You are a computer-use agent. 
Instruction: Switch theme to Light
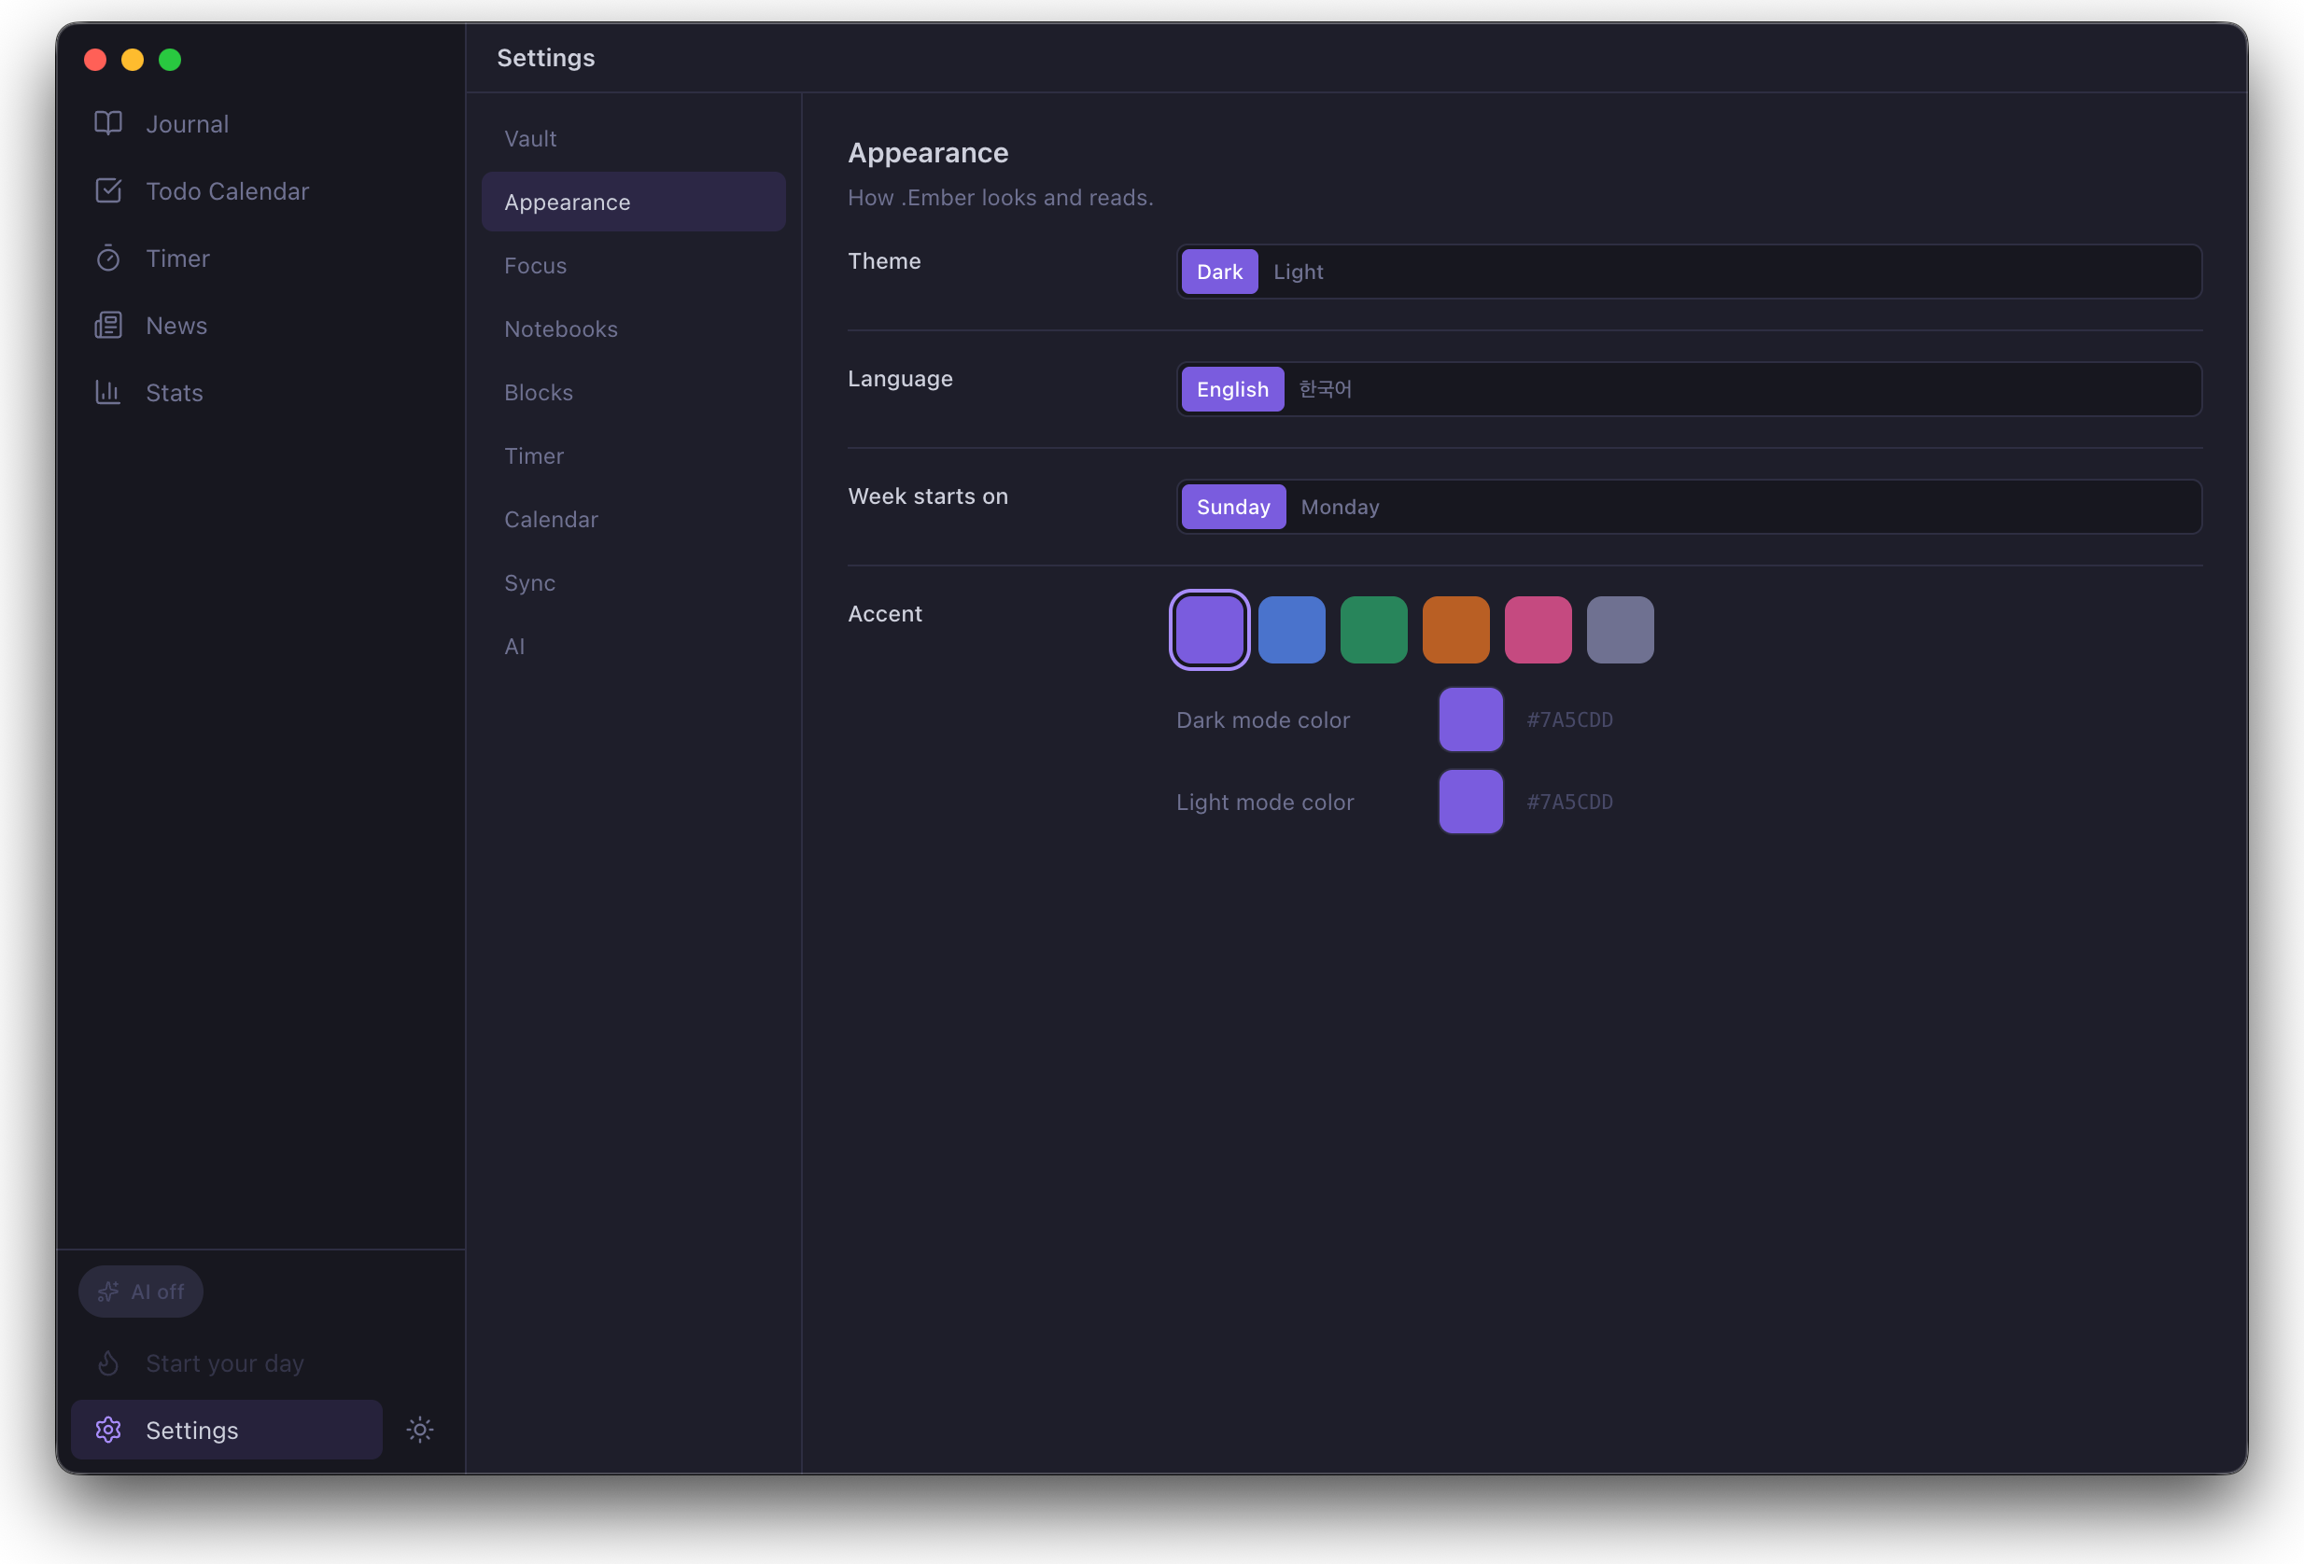(1298, 272)
